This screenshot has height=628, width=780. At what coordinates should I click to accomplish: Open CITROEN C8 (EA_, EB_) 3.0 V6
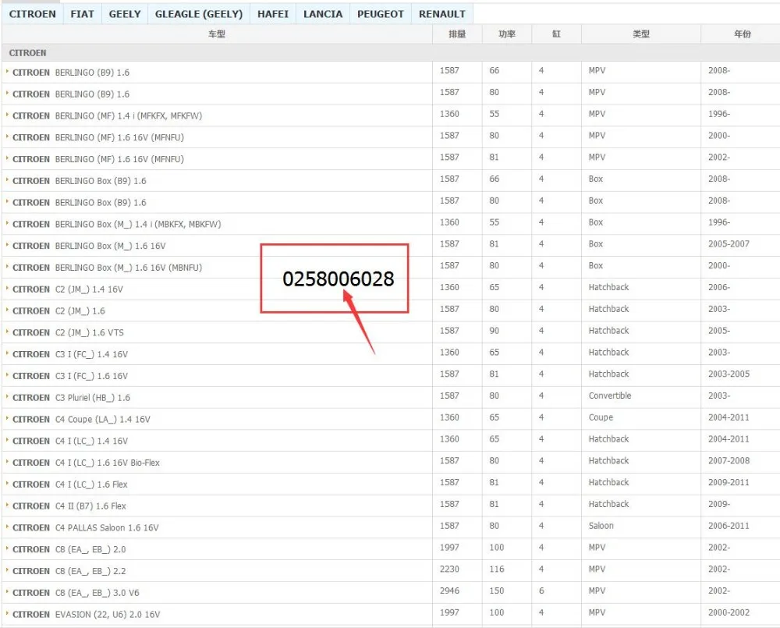(76, 593)
